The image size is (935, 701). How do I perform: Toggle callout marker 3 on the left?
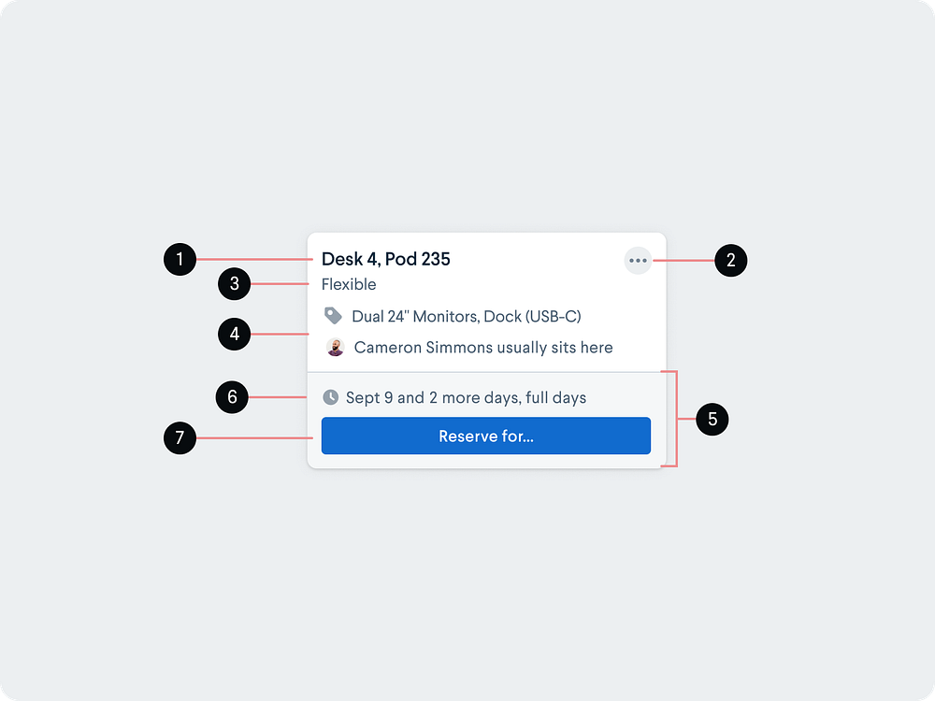pyautogui.click(x=234, y=284)
